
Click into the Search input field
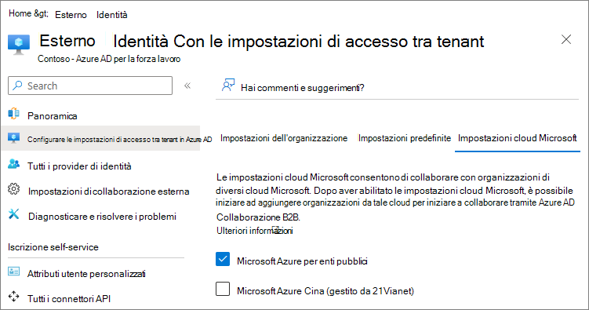90,86
